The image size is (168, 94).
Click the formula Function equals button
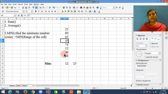[x=25, y=15]
